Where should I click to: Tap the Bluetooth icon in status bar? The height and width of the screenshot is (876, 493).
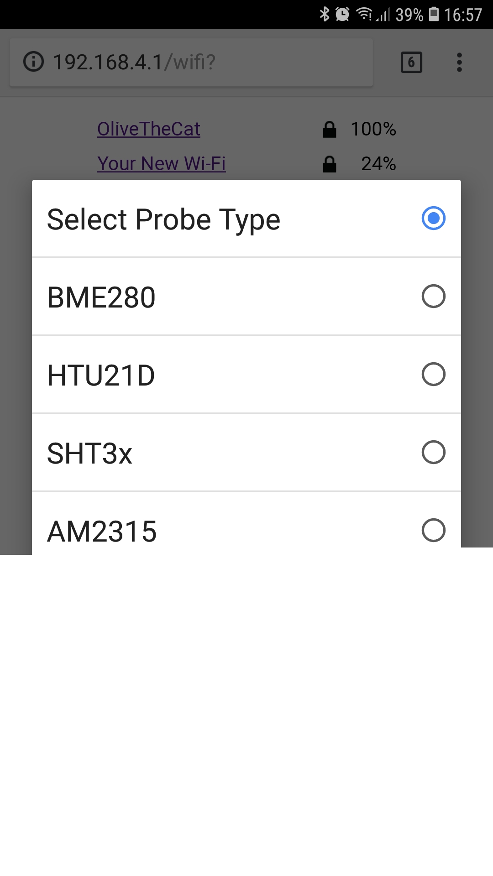325,15
